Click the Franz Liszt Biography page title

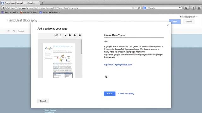(22, 20)
